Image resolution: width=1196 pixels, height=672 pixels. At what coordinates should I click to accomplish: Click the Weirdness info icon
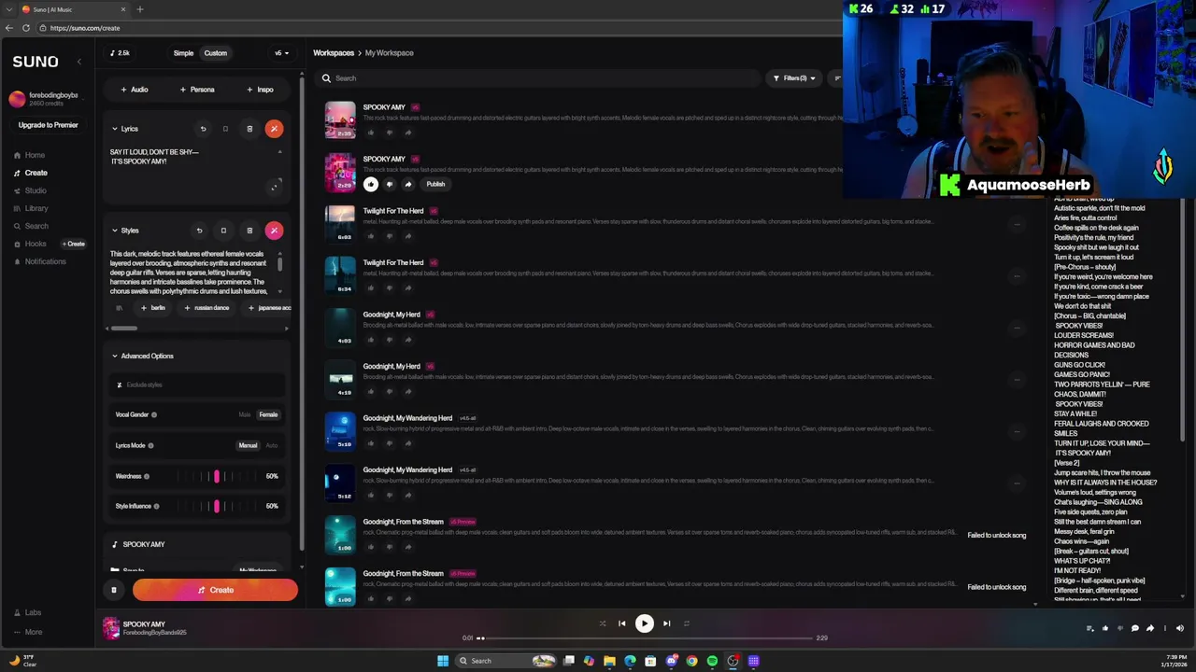click(x=147, y=476)
